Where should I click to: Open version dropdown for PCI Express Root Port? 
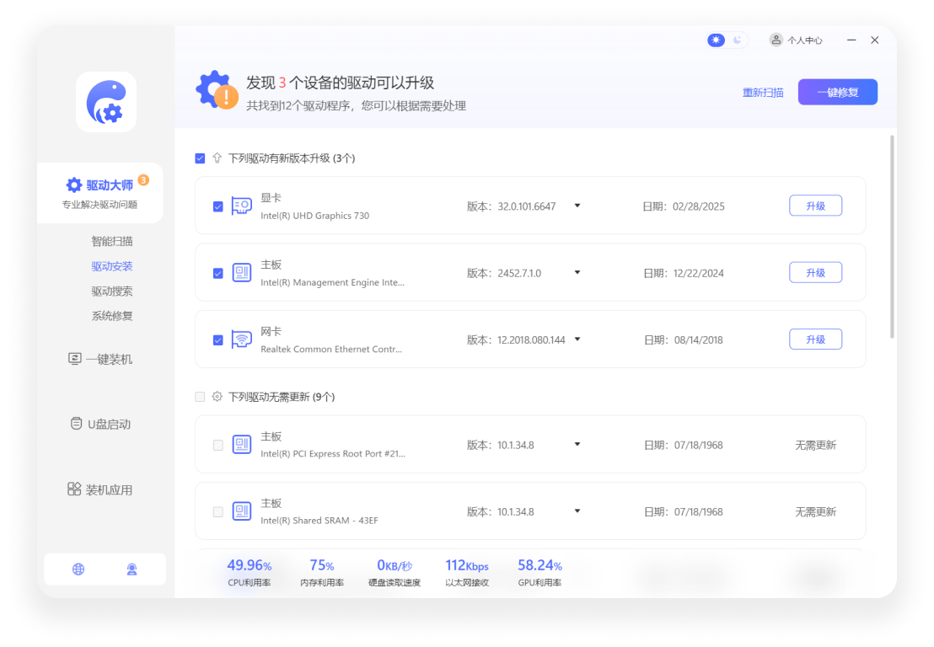coord(577,444)
